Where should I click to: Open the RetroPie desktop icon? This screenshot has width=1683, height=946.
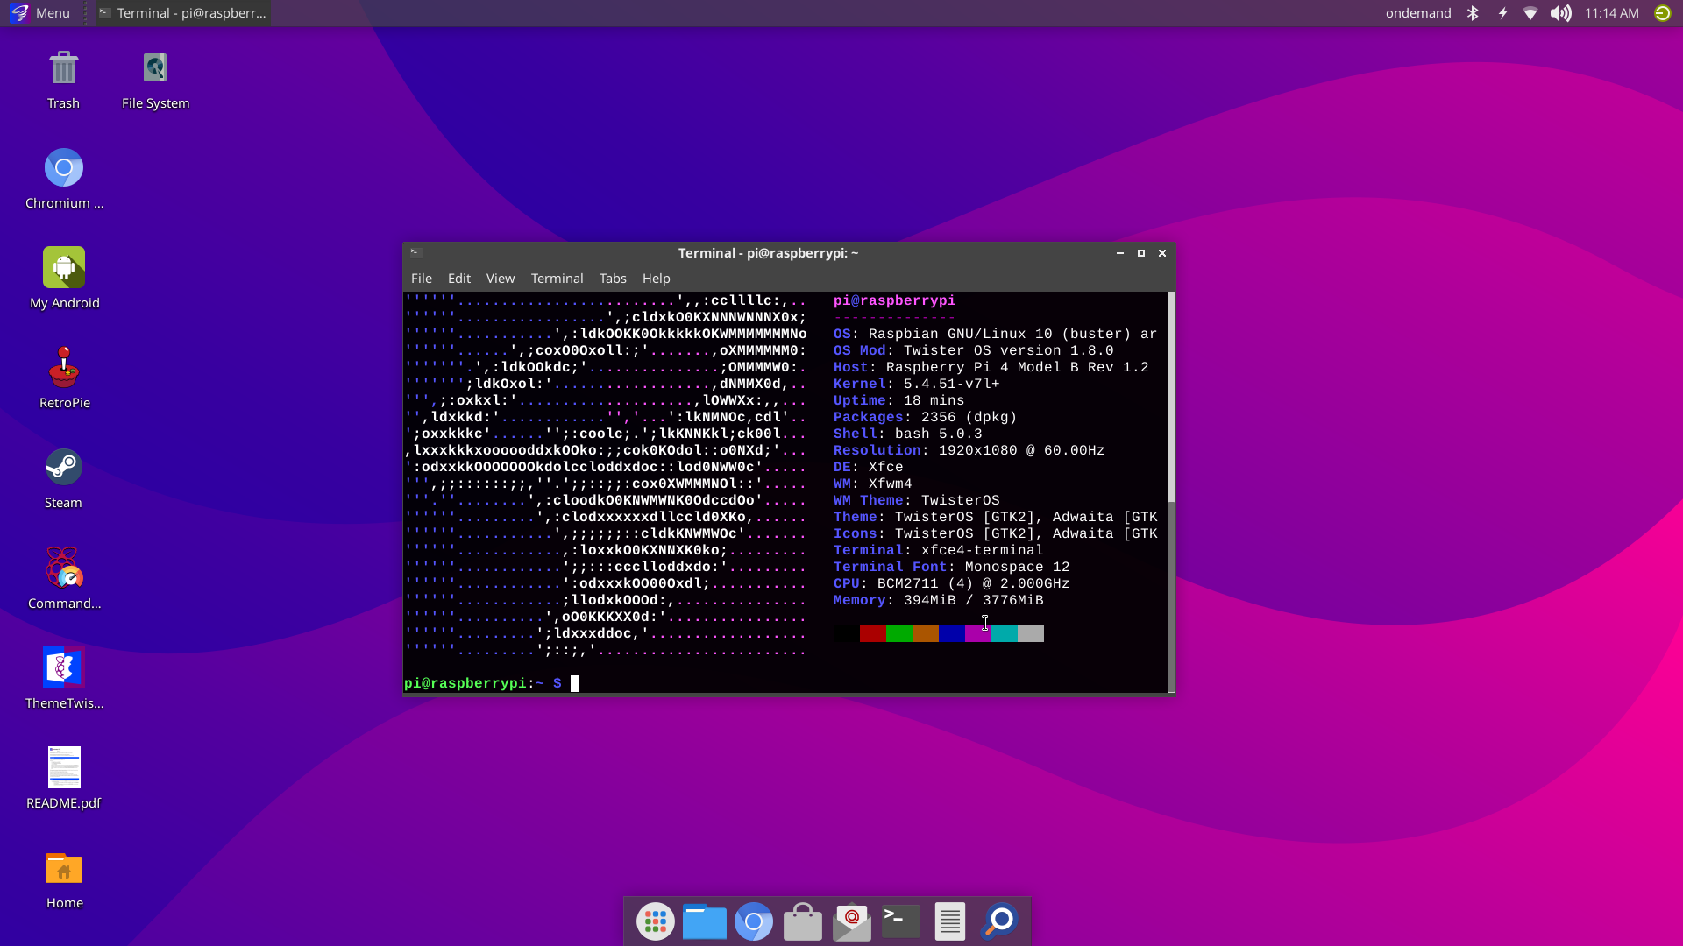point(64,368)
